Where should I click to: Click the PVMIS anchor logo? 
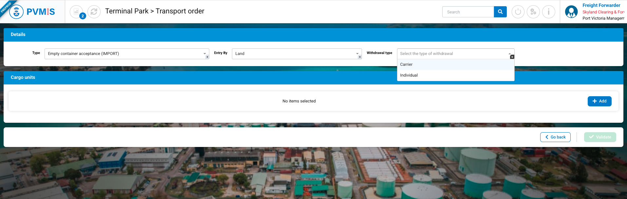pos(16,12)
